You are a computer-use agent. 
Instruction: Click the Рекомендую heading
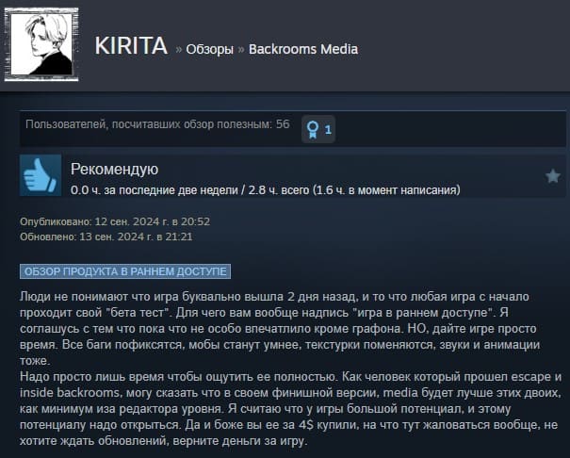(115, 169)
